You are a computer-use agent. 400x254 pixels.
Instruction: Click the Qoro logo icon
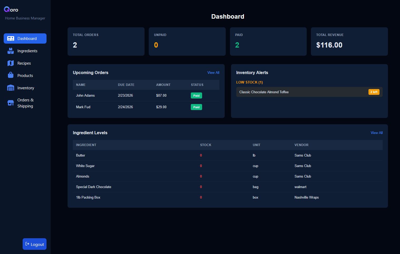click(7, 9)
